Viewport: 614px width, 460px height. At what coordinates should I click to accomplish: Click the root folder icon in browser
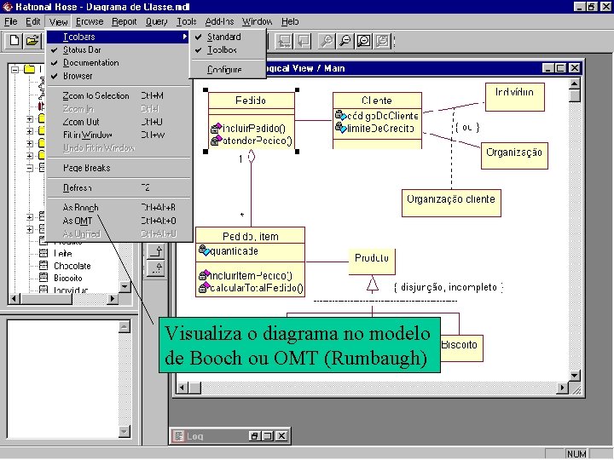(x=29, y=69)
